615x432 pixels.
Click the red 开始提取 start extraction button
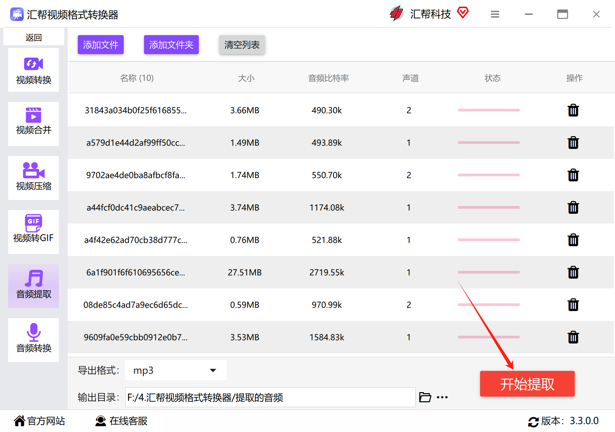(x=527, y=384)
